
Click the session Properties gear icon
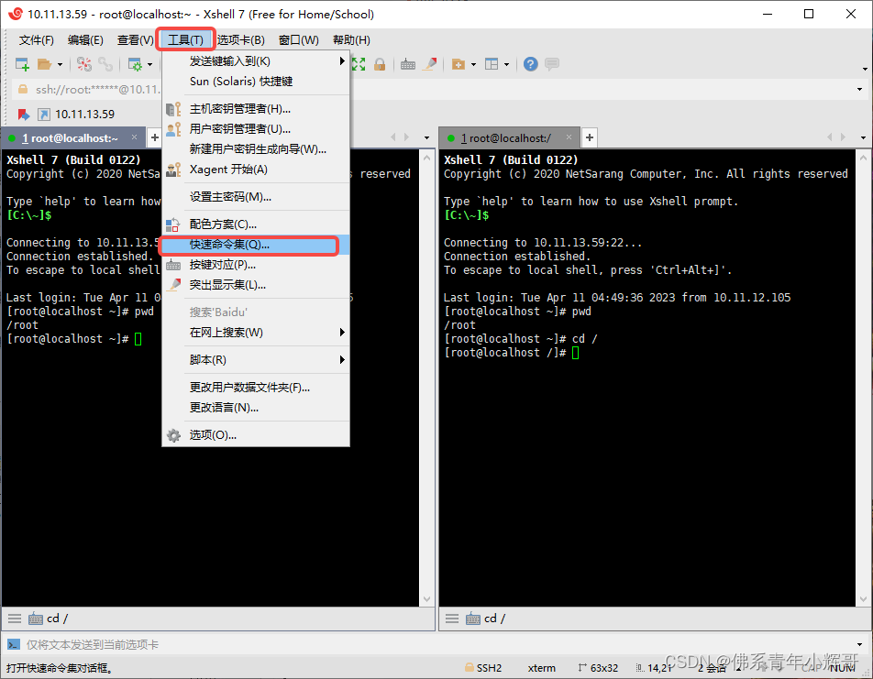135,64
